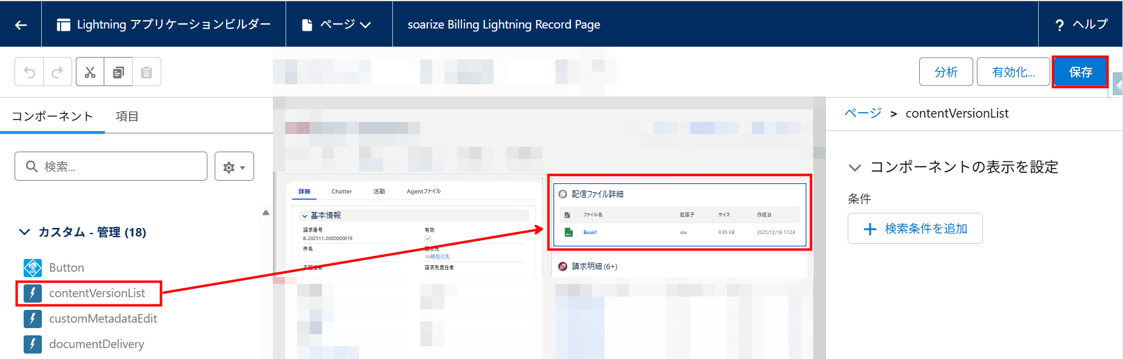Click the Button component icon
The height and width of the screenshot is (359, 1123).
pos(33,267)
